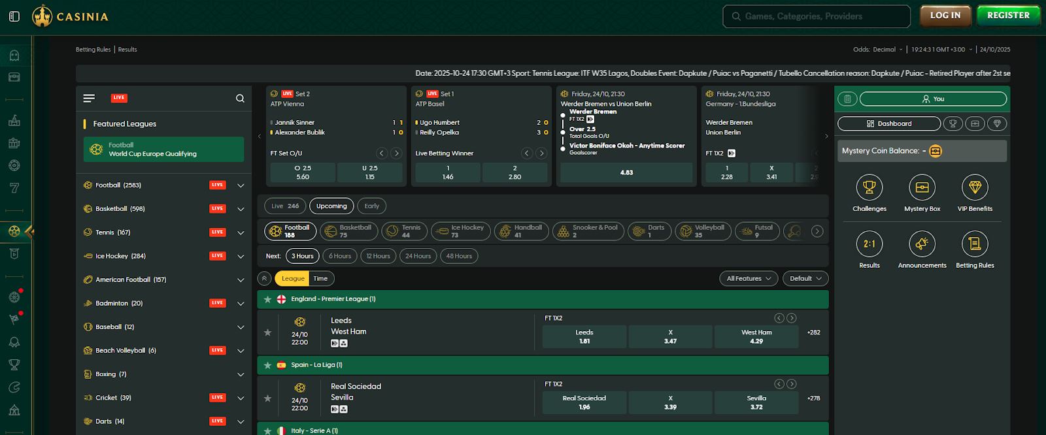The image size is (1046, 435).
Task: Click the Games, Categories, Providers search field
Action: pyautogui.click(x=817, y=16)
